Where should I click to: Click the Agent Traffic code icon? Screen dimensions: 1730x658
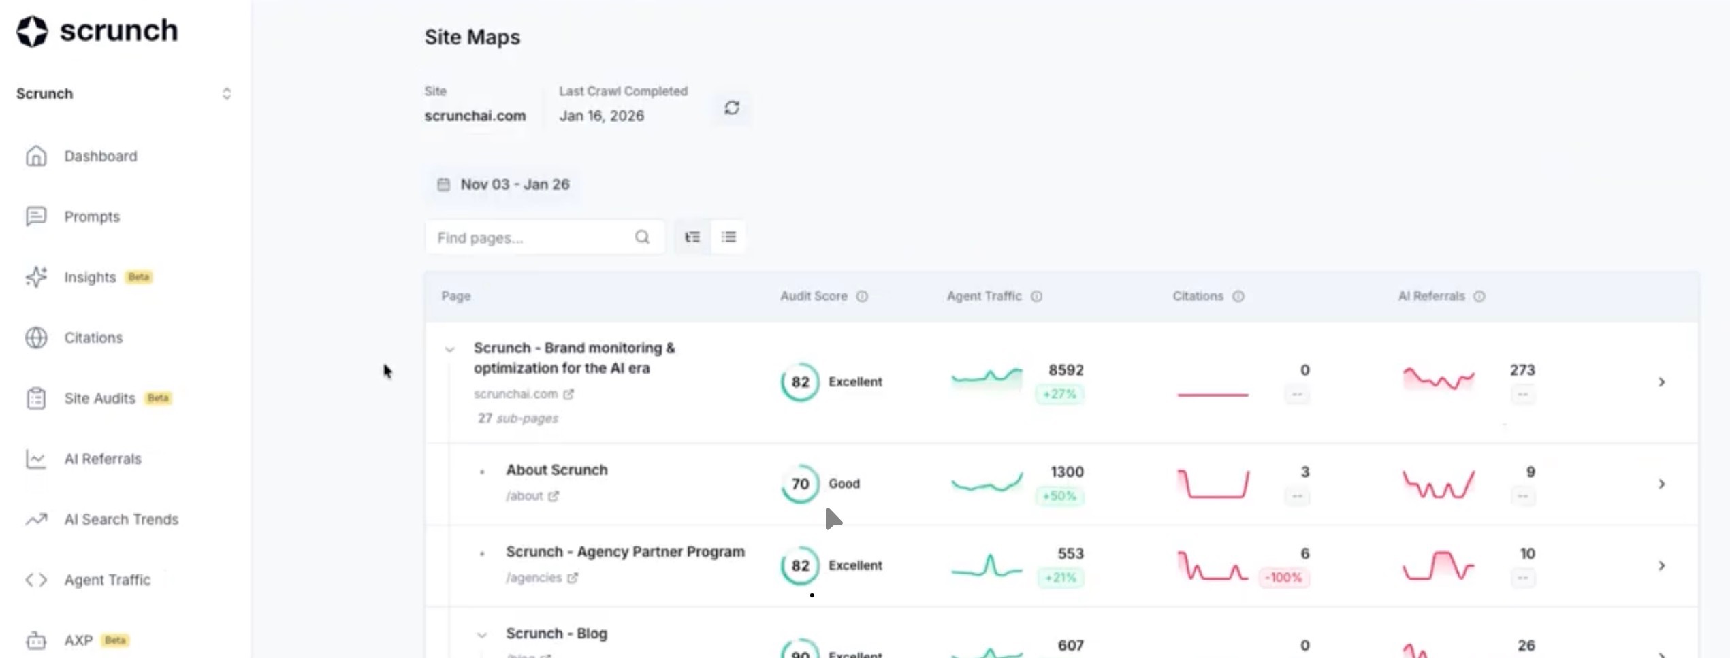[36, 580]
